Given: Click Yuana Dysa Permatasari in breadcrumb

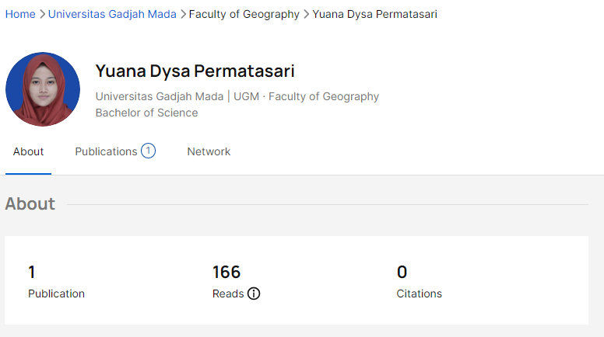Looking at the screenshot, I should tap(374, 14).
